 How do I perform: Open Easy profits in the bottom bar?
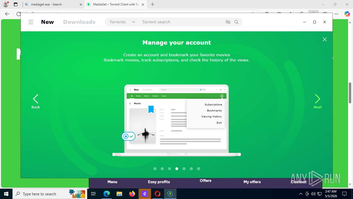coord(159,182)
